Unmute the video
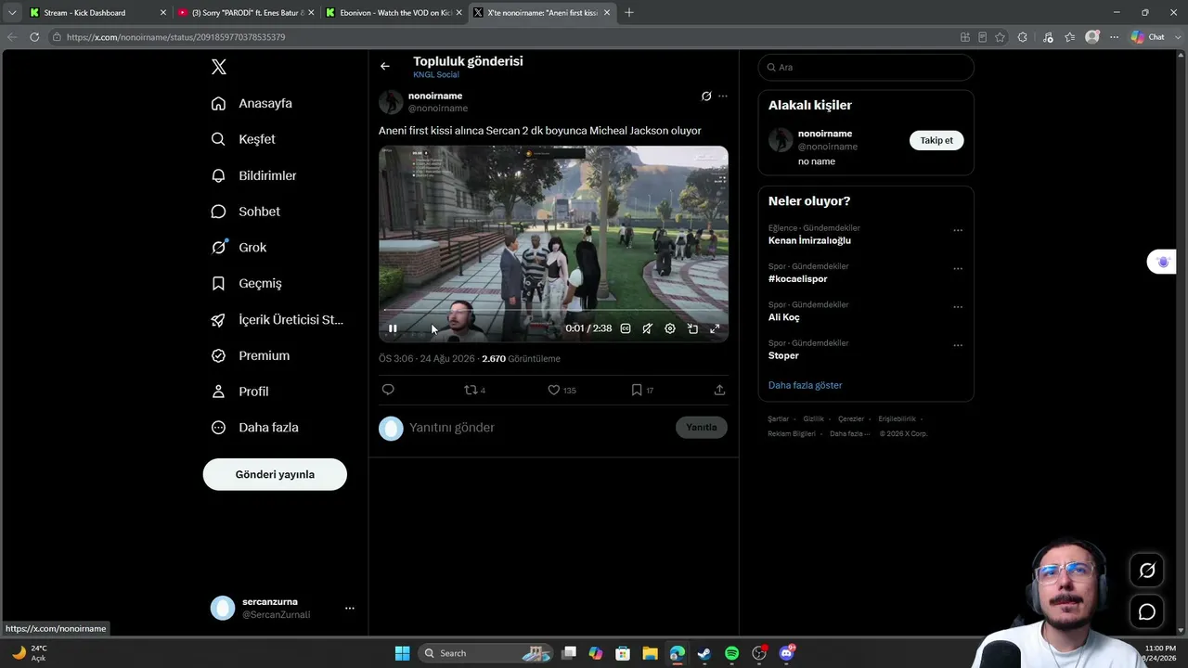The height and width of the screenshot is (668, 1188). [648, 328]
